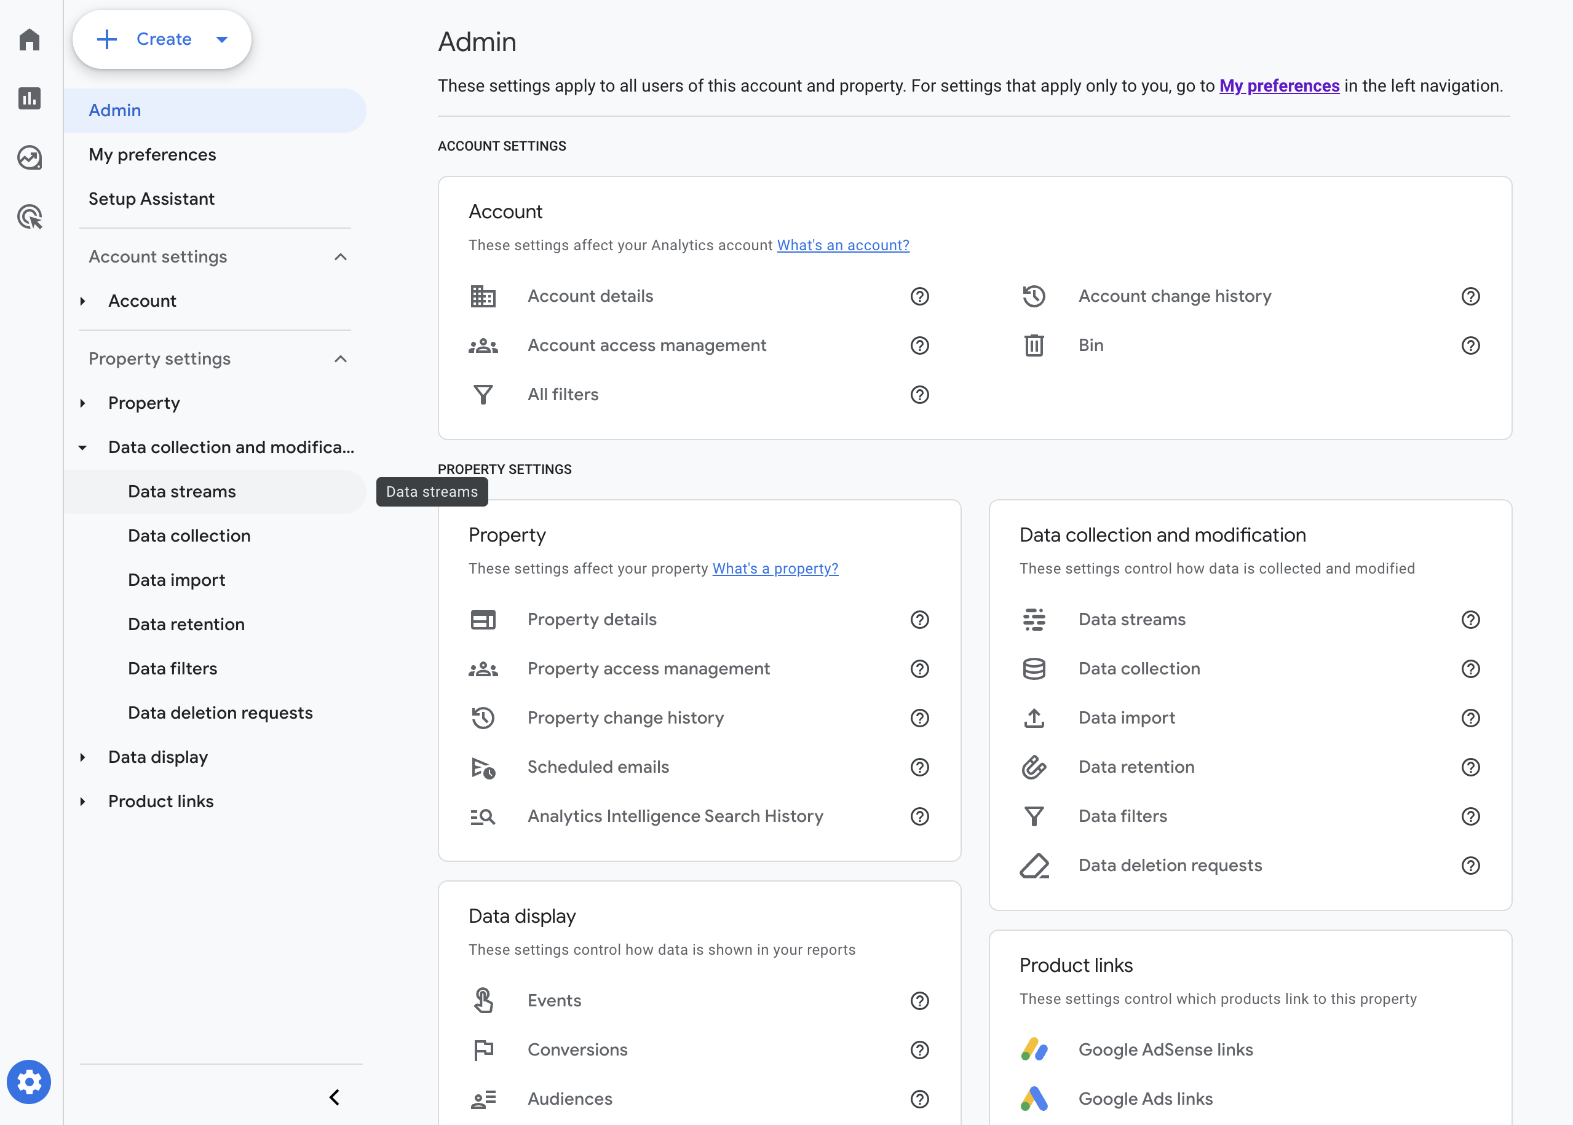Select My preferences in the sidebar
Image resolution: width=1573 pixels, height=1125 pixels.
coord(153,154)
